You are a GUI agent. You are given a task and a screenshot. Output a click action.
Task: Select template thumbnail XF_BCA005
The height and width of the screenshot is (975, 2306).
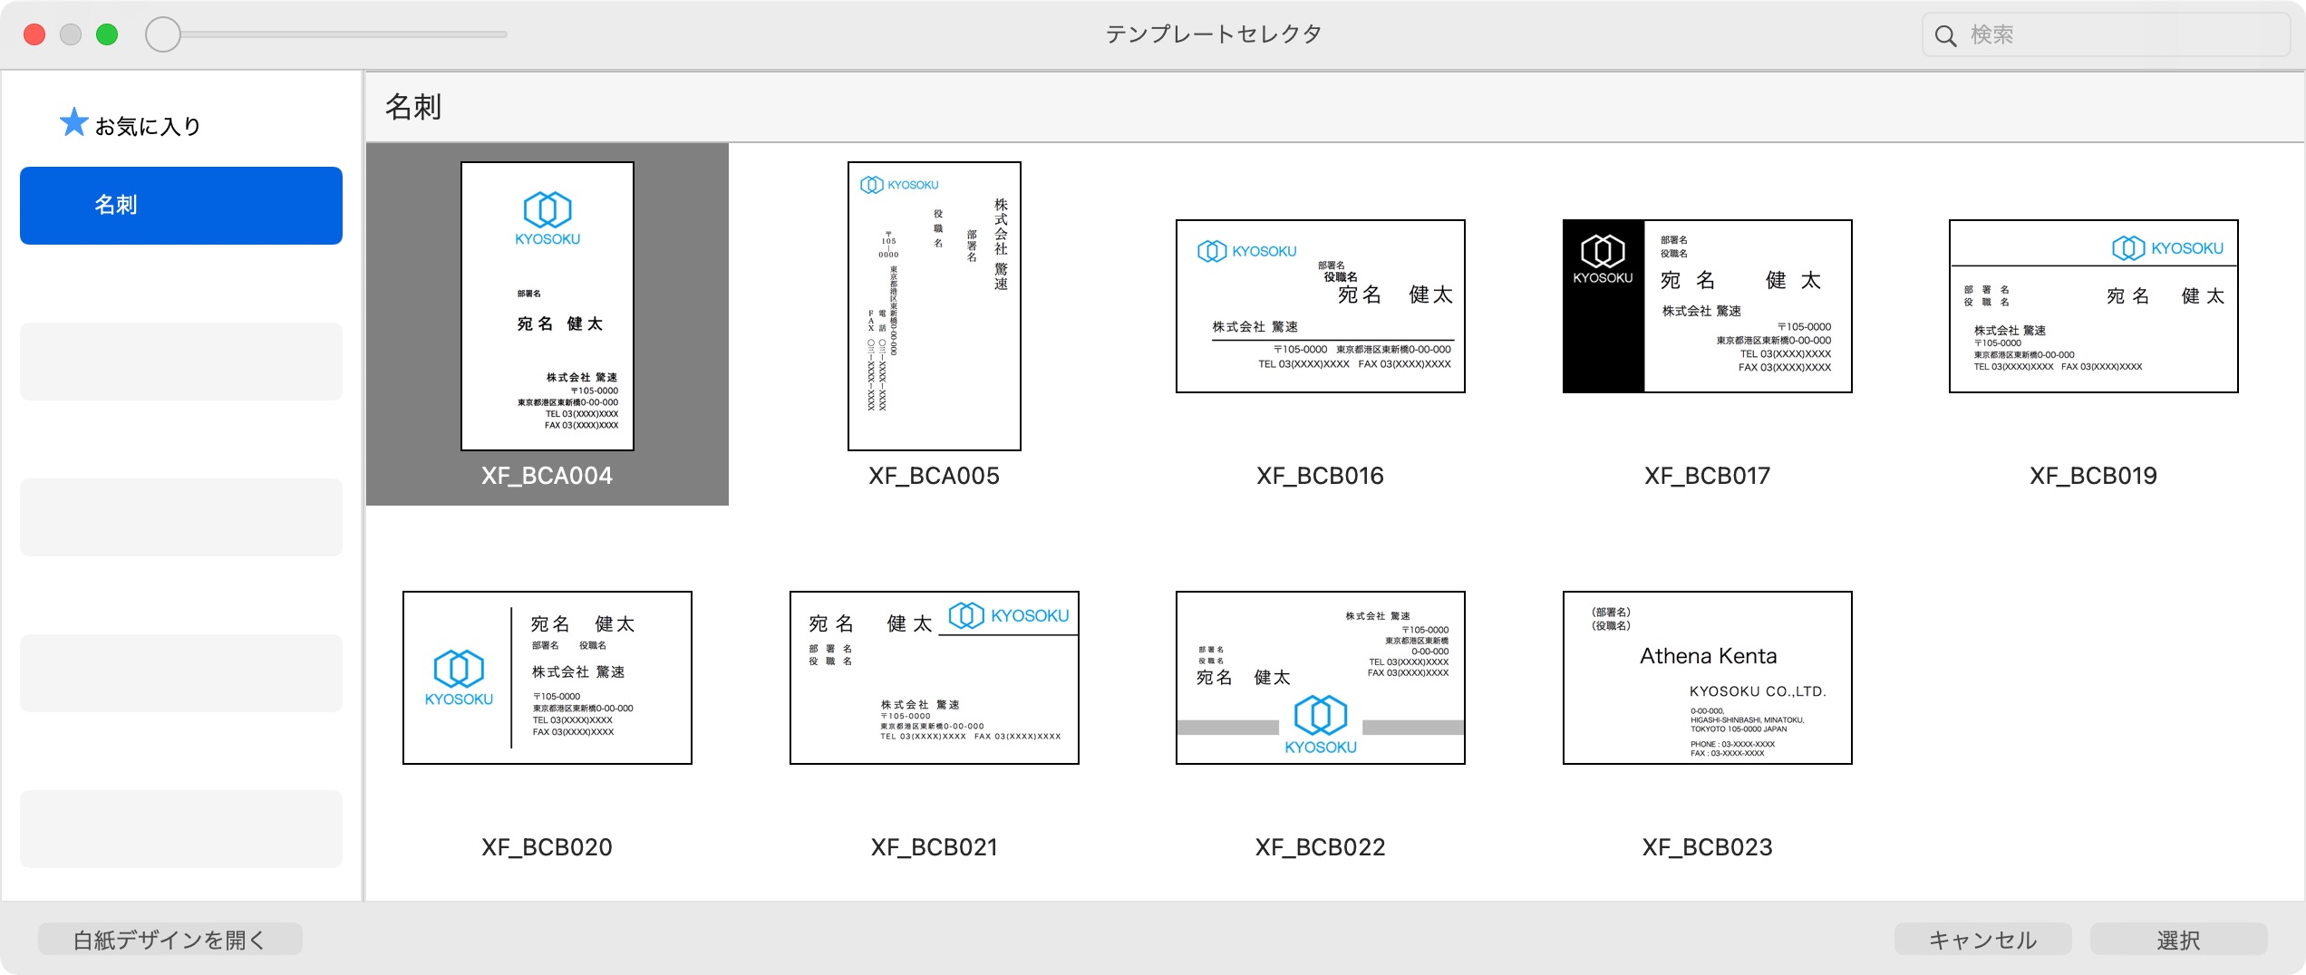pyautogui.click(x=935, y=306)
